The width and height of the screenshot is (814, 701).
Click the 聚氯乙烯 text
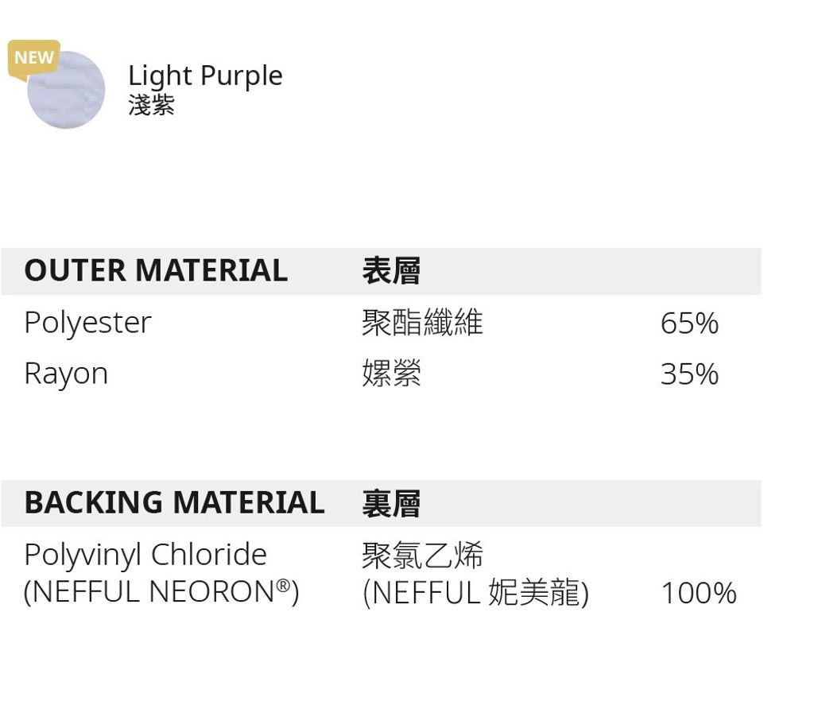[422, 555]
